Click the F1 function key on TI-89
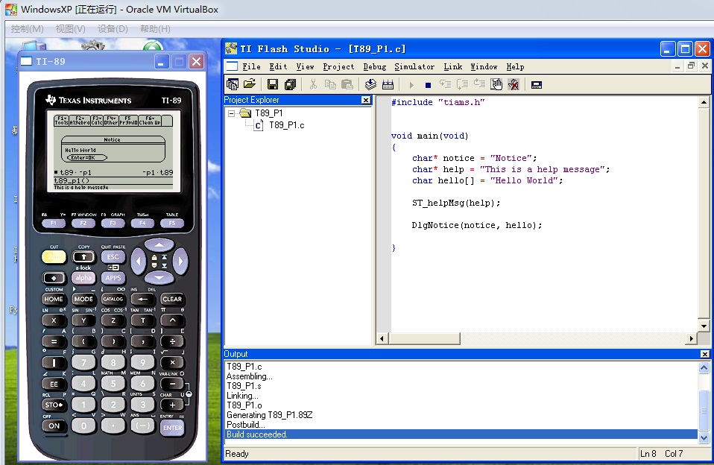Image resolution: width=714 pixels, height=465 pixels. 54,223
